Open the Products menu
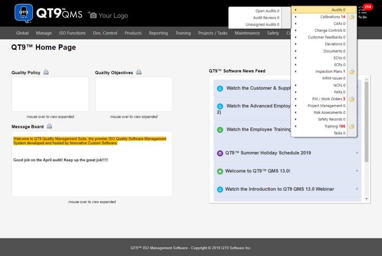Screen dimensions: 382x256 coord(133,33)
